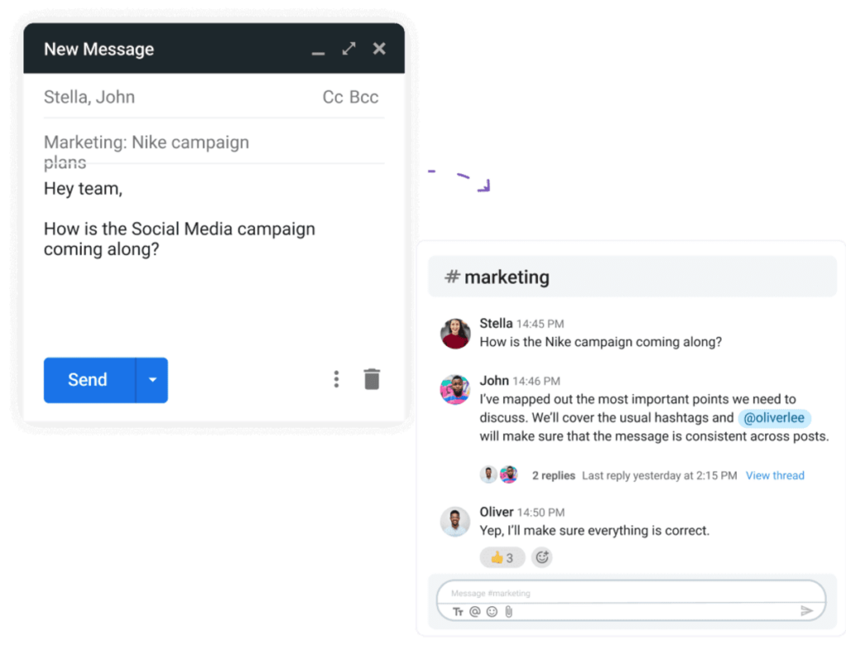The width and height of the screenshot is (846, 645).
Task: Click Stella's profile avatar thumbnail
Action: click(x=454, y=333)
